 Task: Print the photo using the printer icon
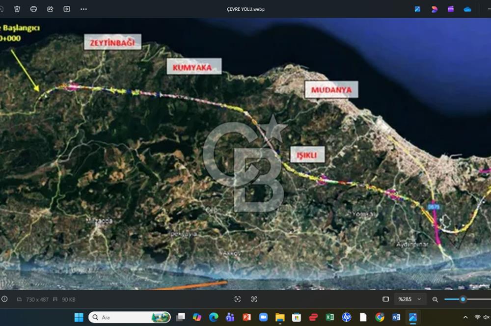[x=33, y=9]
